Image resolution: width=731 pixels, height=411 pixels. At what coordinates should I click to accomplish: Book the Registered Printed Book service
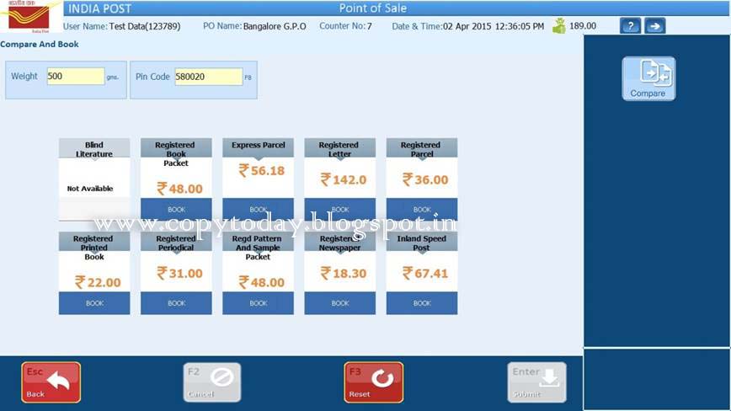coord(94,303)
